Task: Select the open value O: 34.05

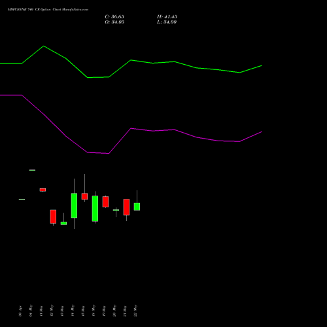Action: [x=114, y=22]
